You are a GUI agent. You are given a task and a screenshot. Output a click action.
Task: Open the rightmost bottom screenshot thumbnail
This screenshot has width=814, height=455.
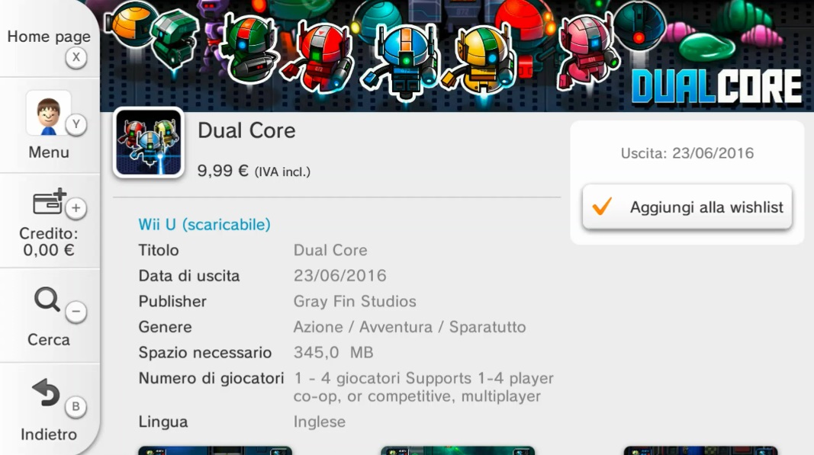pos(700,450)
